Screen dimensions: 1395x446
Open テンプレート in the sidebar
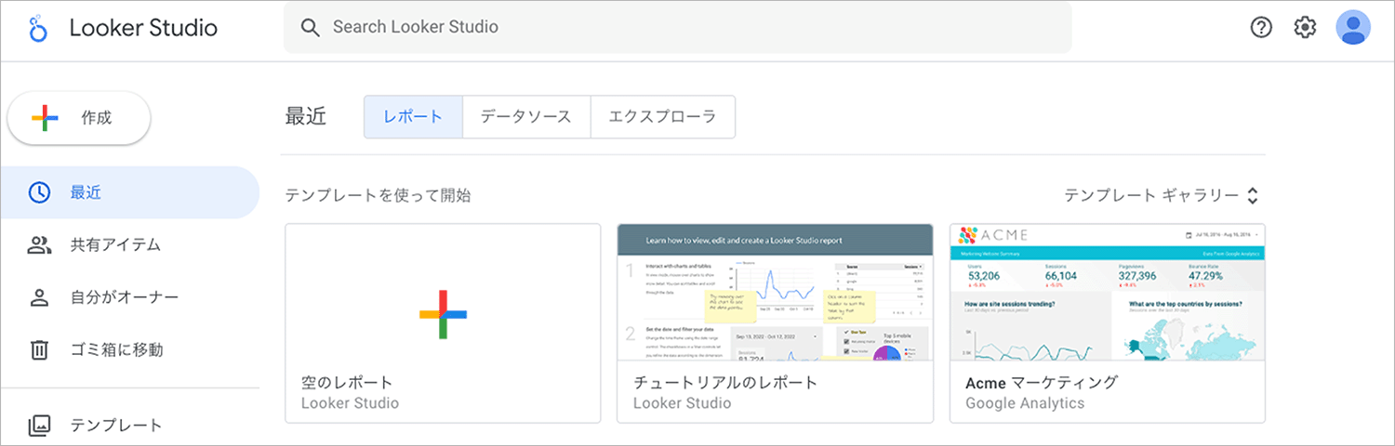(x=129, y=426)
